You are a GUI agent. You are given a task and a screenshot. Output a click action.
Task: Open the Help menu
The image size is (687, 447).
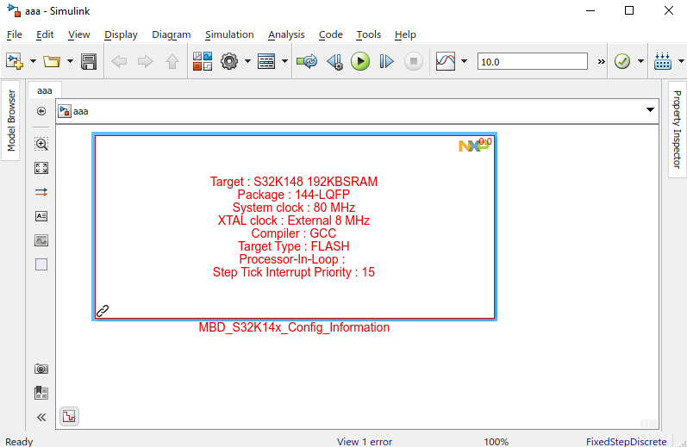point(405,34)
